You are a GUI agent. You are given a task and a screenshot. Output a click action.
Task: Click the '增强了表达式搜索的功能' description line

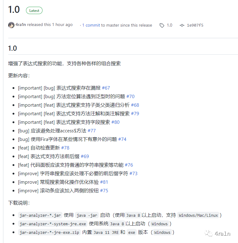tap(64, 63)
